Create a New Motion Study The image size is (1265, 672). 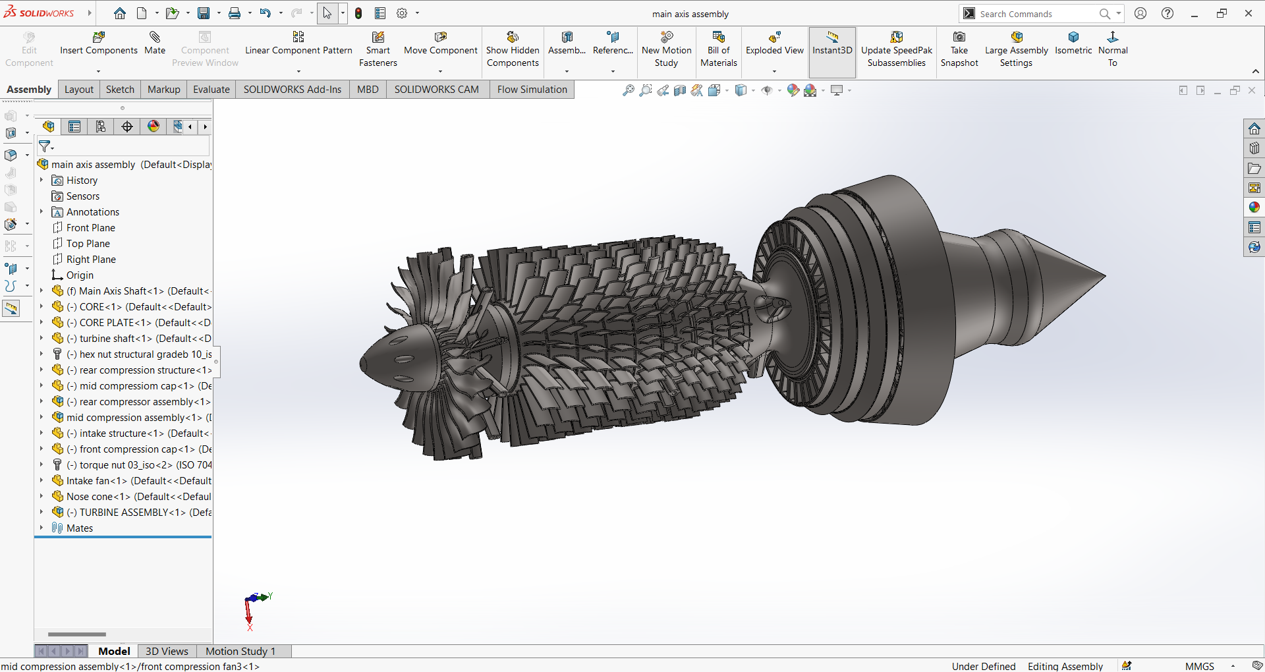click(x=667, y=49)
